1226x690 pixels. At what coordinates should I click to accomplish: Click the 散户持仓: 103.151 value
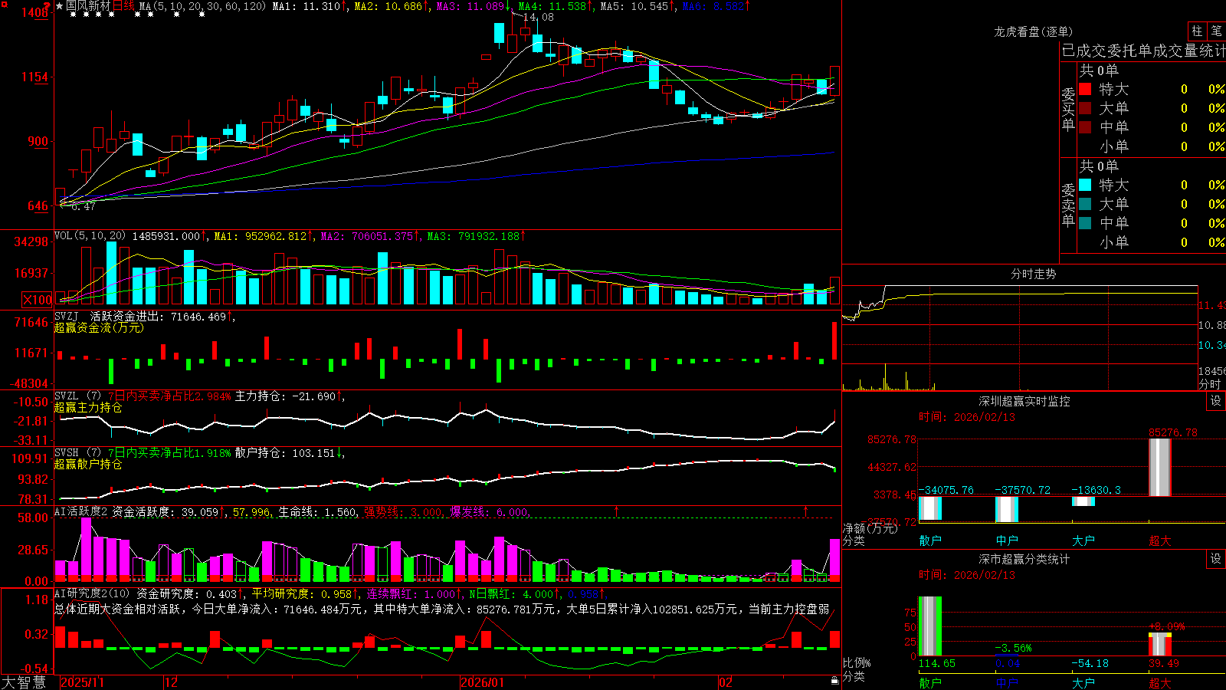click(x=286, y=453)
